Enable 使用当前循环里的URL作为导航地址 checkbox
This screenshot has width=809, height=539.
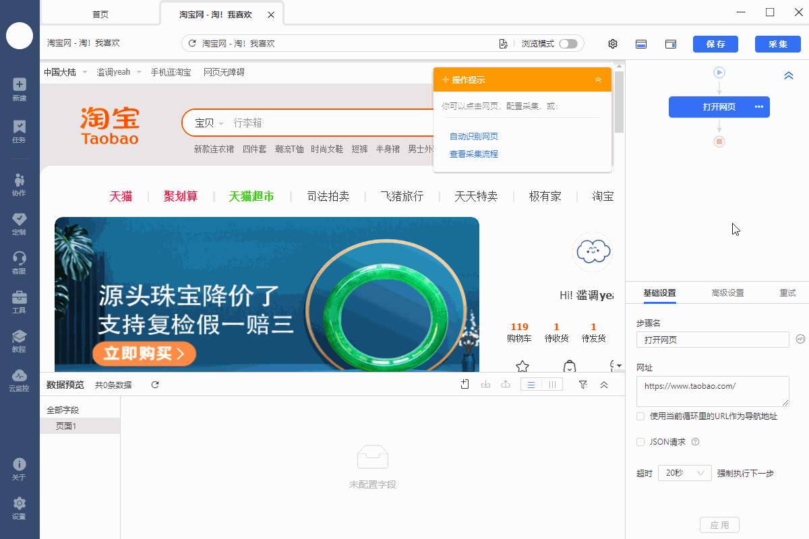pos(640,416)
